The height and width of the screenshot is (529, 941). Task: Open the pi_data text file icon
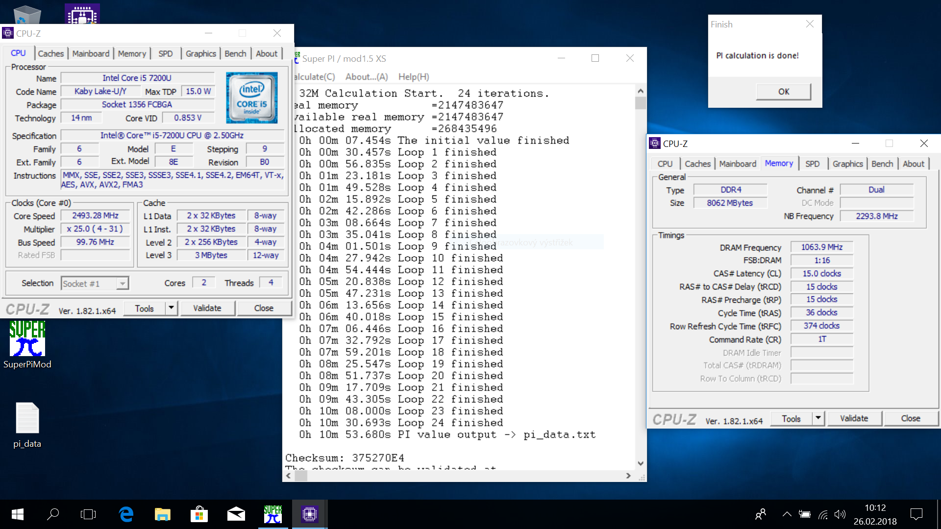[27, 425]
